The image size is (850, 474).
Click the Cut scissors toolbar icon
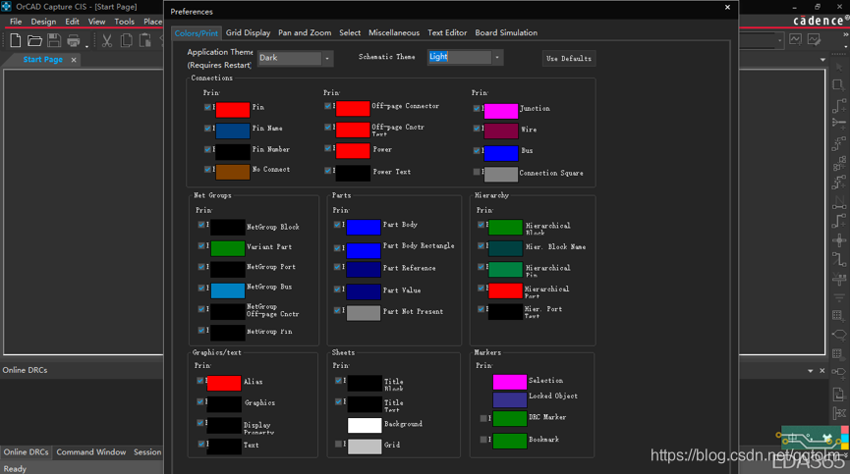107,40
